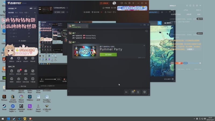The width and height of the screenshot is (215, 121).
Task: Open hamburger menu in 直播伴侣 title bar
Action: [x=133, y=3]
